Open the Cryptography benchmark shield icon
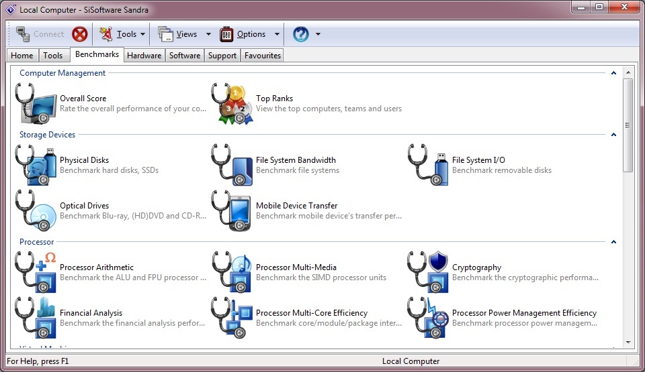This screenshot has width=645, height=372. pyautogui.click(x=428, y=272)
